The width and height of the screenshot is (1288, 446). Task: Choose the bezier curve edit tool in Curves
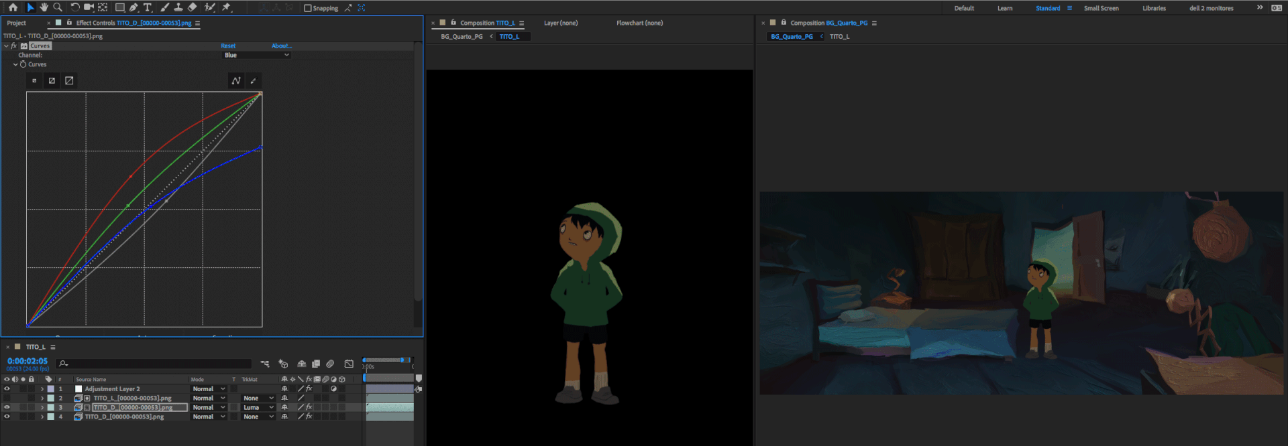coord(236,80)
